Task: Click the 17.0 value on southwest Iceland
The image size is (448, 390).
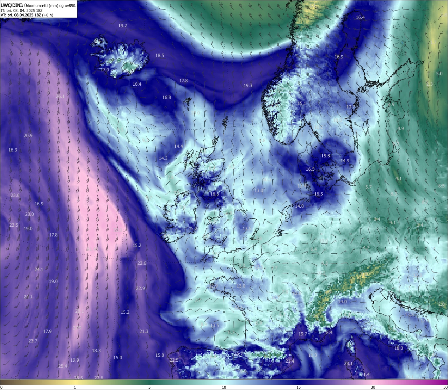Action: [x=105, y=70]
